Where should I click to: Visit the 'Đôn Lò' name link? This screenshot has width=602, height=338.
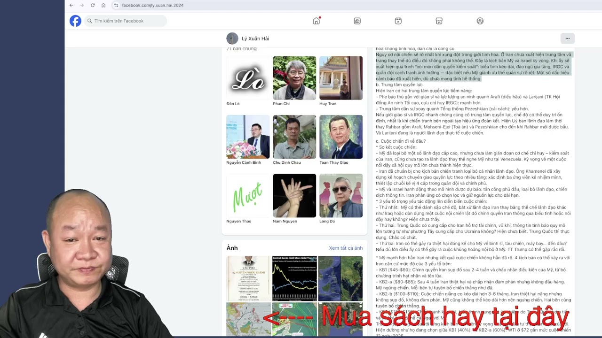[233, 104]
